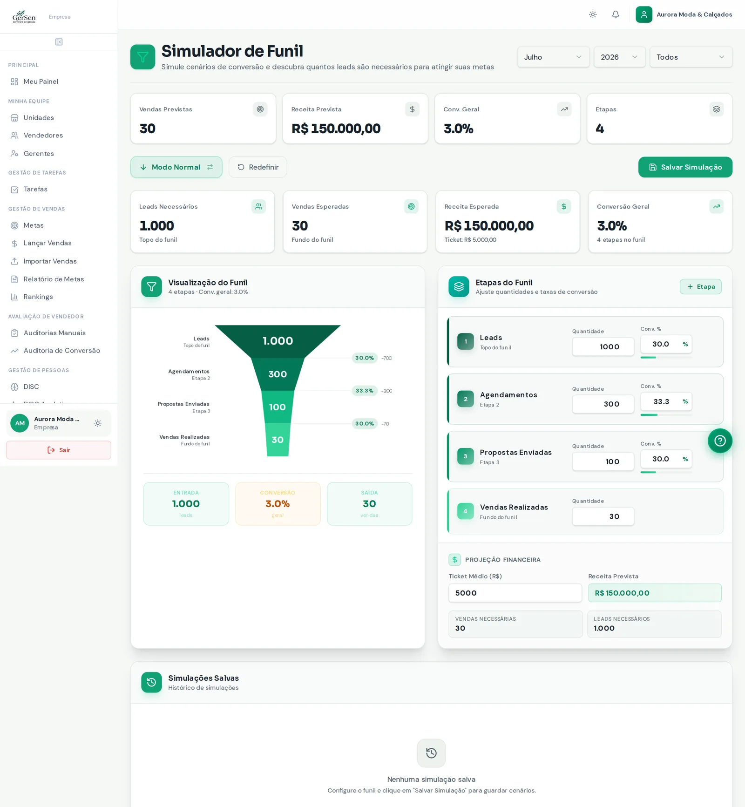Click Salvar Simulação button
Viewport: 745px width, 807px height.
point(685,167)
